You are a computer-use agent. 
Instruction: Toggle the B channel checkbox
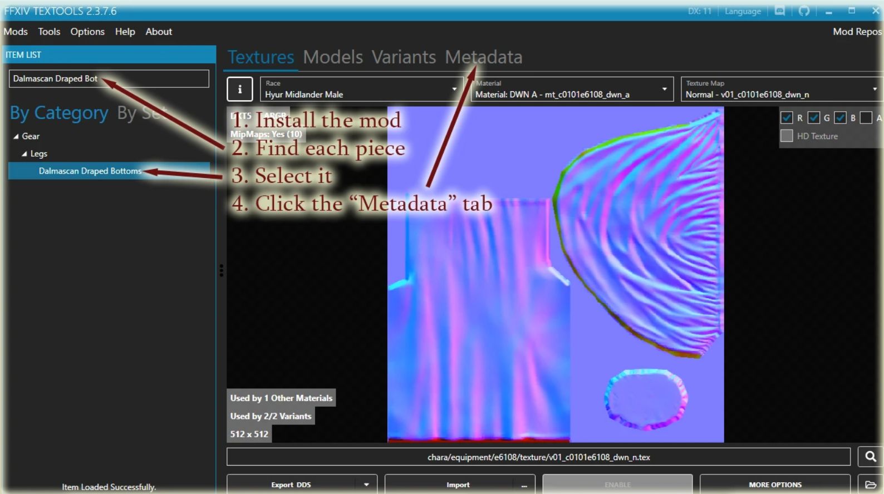(x=840, y=117)
